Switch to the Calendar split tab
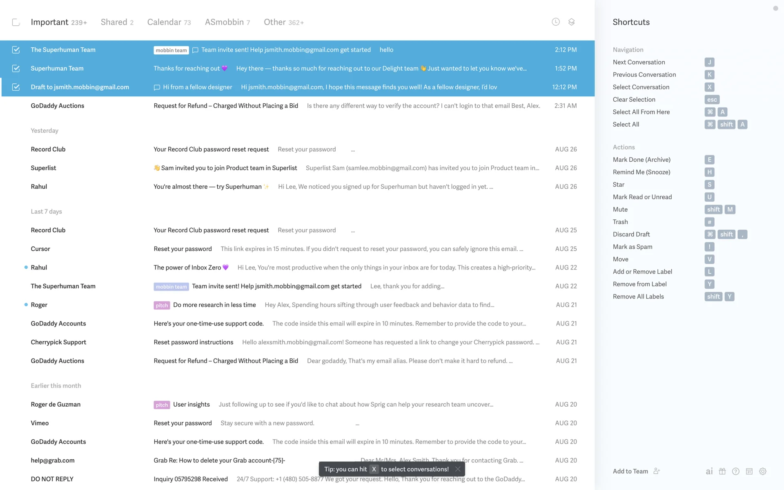Viewport: 784px width, 490px height. point(169,22)
